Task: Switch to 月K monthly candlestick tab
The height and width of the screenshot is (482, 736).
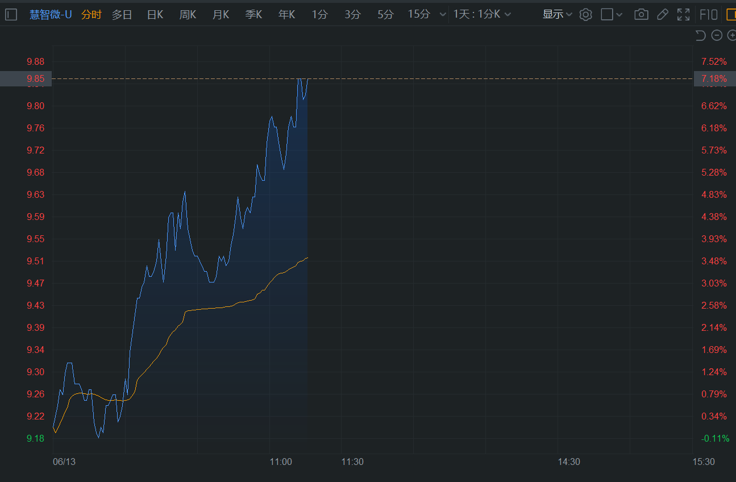Action: [221, 15]
